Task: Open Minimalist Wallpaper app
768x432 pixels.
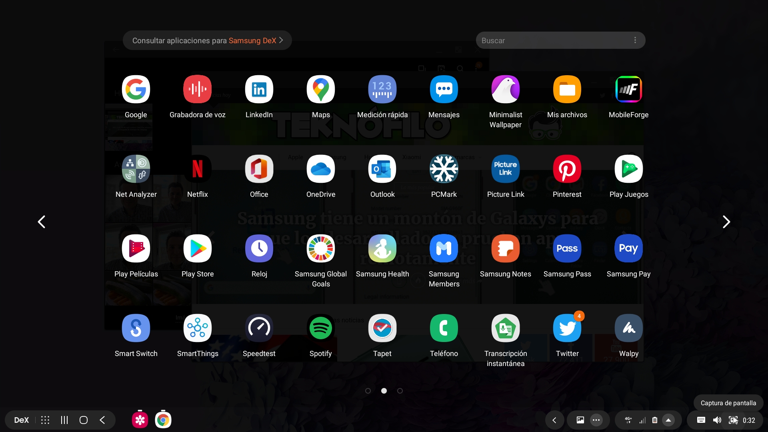Action: 506,89
